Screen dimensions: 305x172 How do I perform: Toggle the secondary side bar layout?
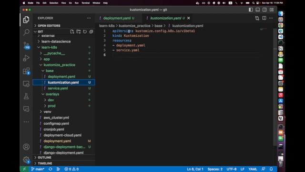point(264,10)
